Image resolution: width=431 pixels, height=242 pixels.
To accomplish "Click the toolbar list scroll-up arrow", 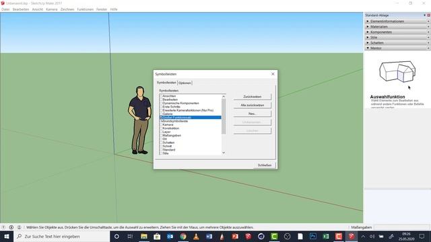I will click(x=224, y=96).
